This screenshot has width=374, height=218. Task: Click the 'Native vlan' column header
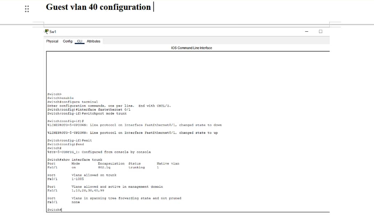tap(168, 163)
